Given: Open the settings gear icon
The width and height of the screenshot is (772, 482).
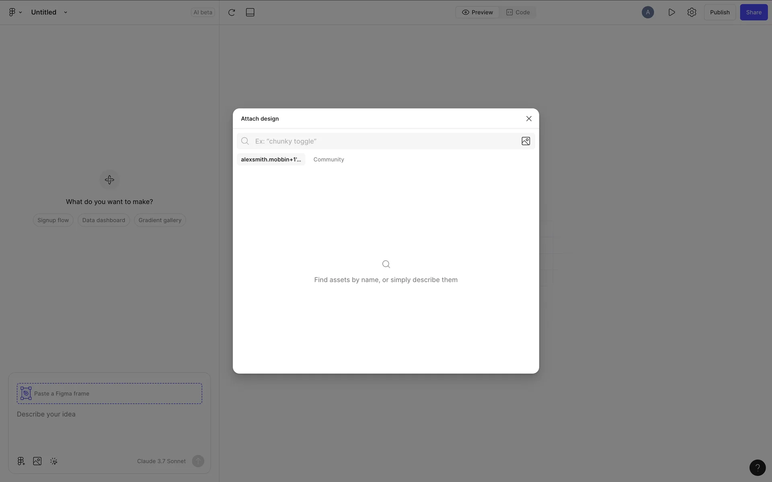Looking at the screenshot, I should (692, 12).
